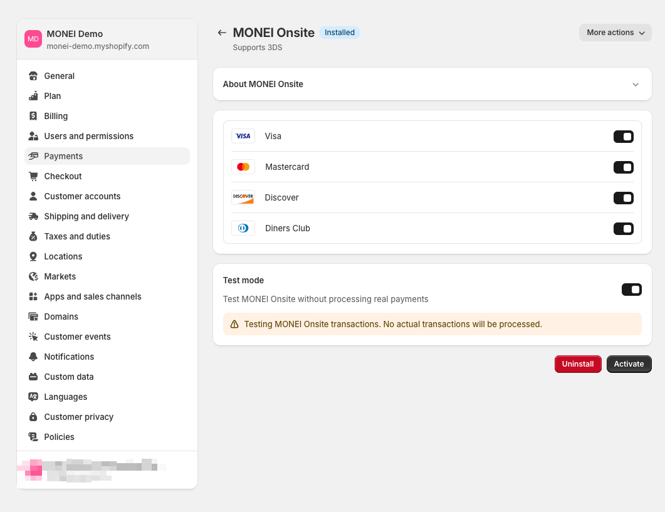Click the Users and permissions icon

point(33,136)
